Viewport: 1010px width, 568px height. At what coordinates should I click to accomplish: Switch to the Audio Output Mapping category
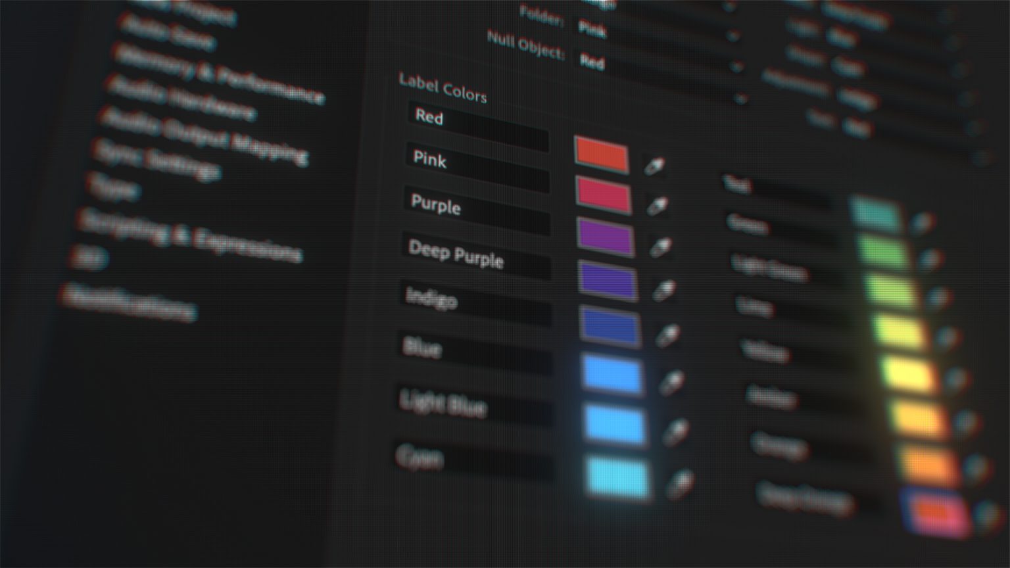click(203, 137)
